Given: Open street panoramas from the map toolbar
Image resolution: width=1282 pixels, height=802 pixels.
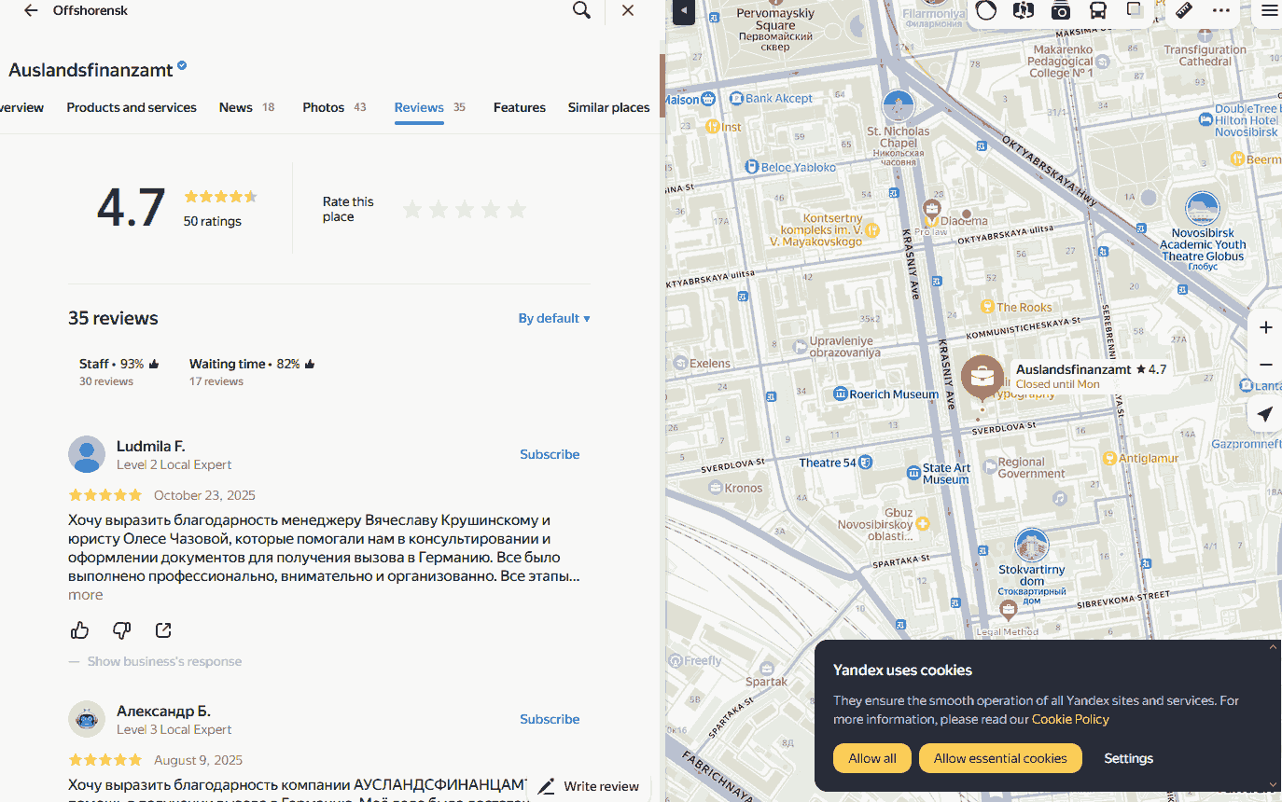Looking at the screenshot, I should 1024,10.
